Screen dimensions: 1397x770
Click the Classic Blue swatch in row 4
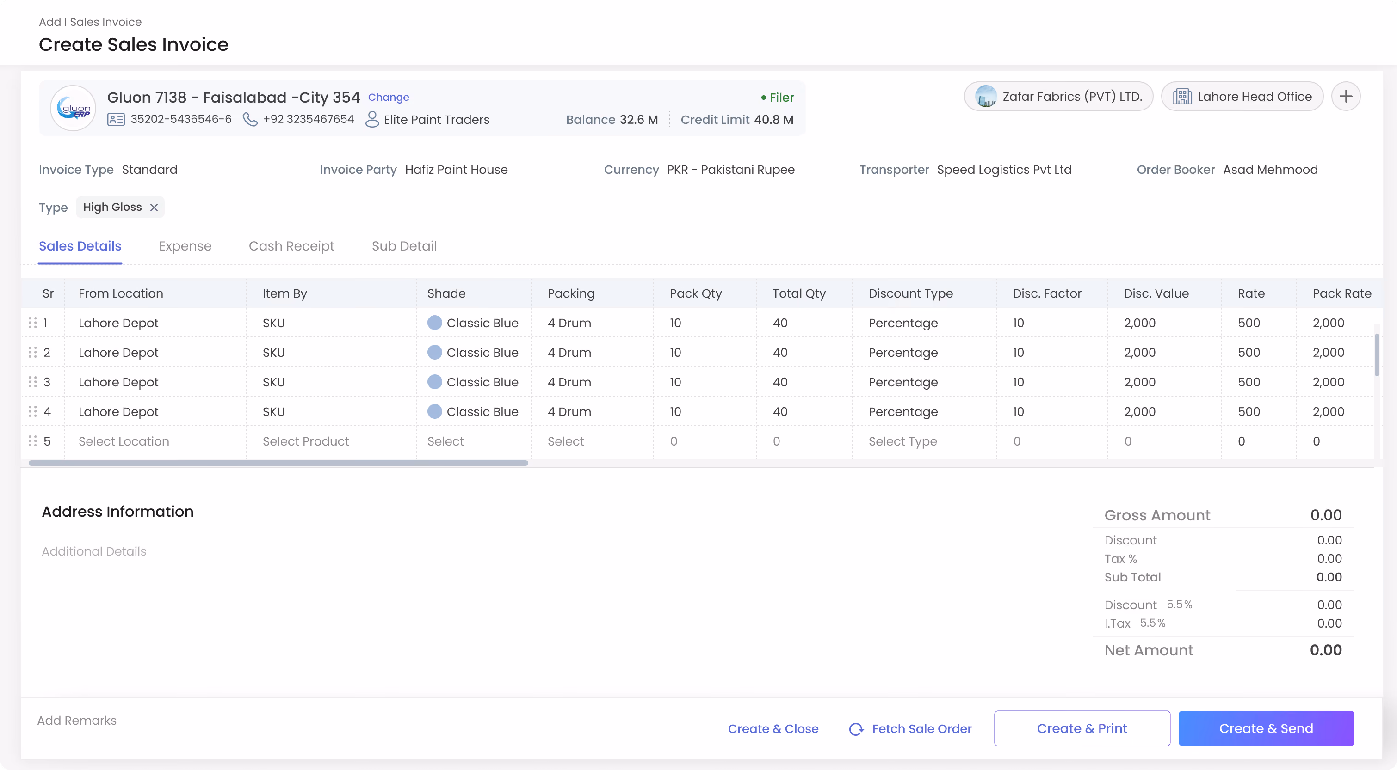(434, 412)
